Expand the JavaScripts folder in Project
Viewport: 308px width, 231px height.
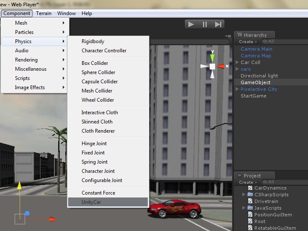click(244, 208)
